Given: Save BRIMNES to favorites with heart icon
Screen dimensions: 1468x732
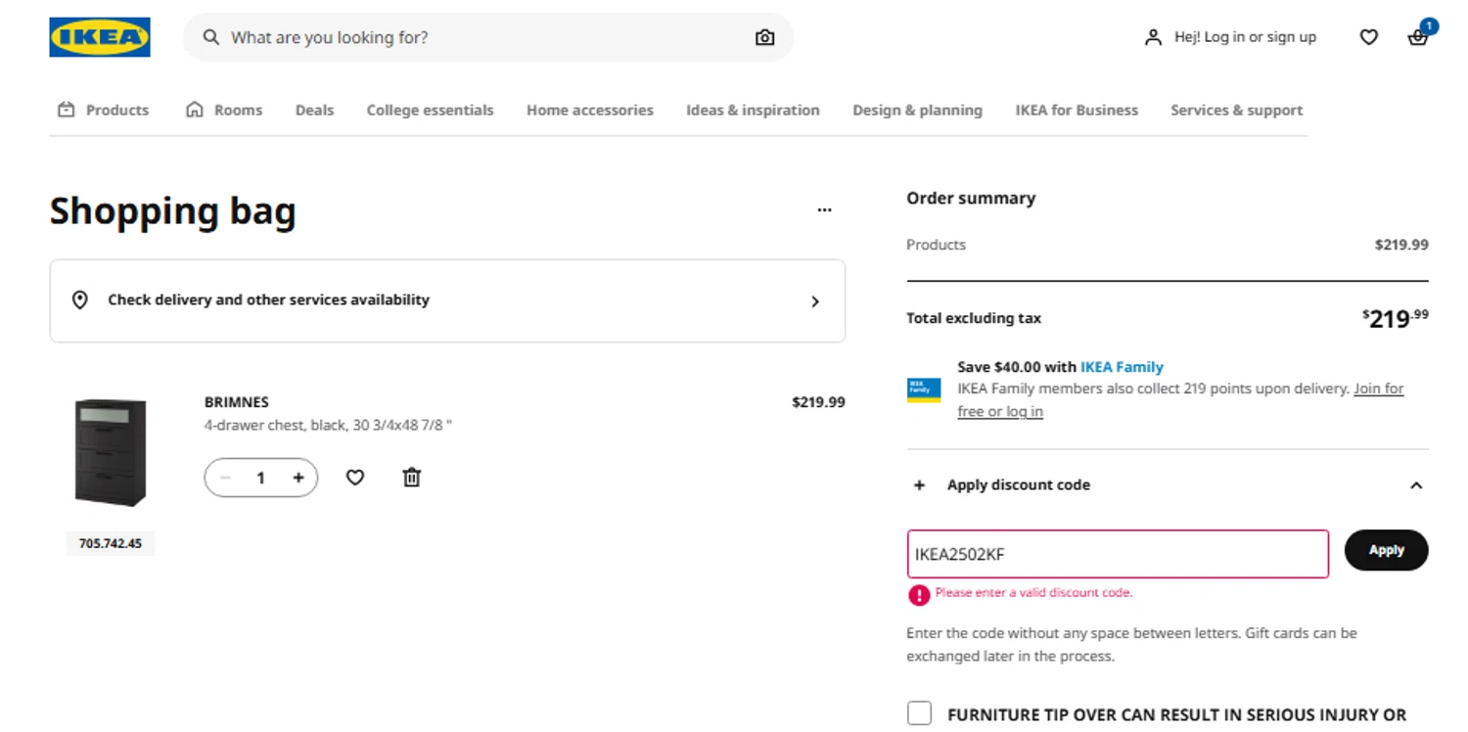Looking at the screenshot, I should 355,478.
